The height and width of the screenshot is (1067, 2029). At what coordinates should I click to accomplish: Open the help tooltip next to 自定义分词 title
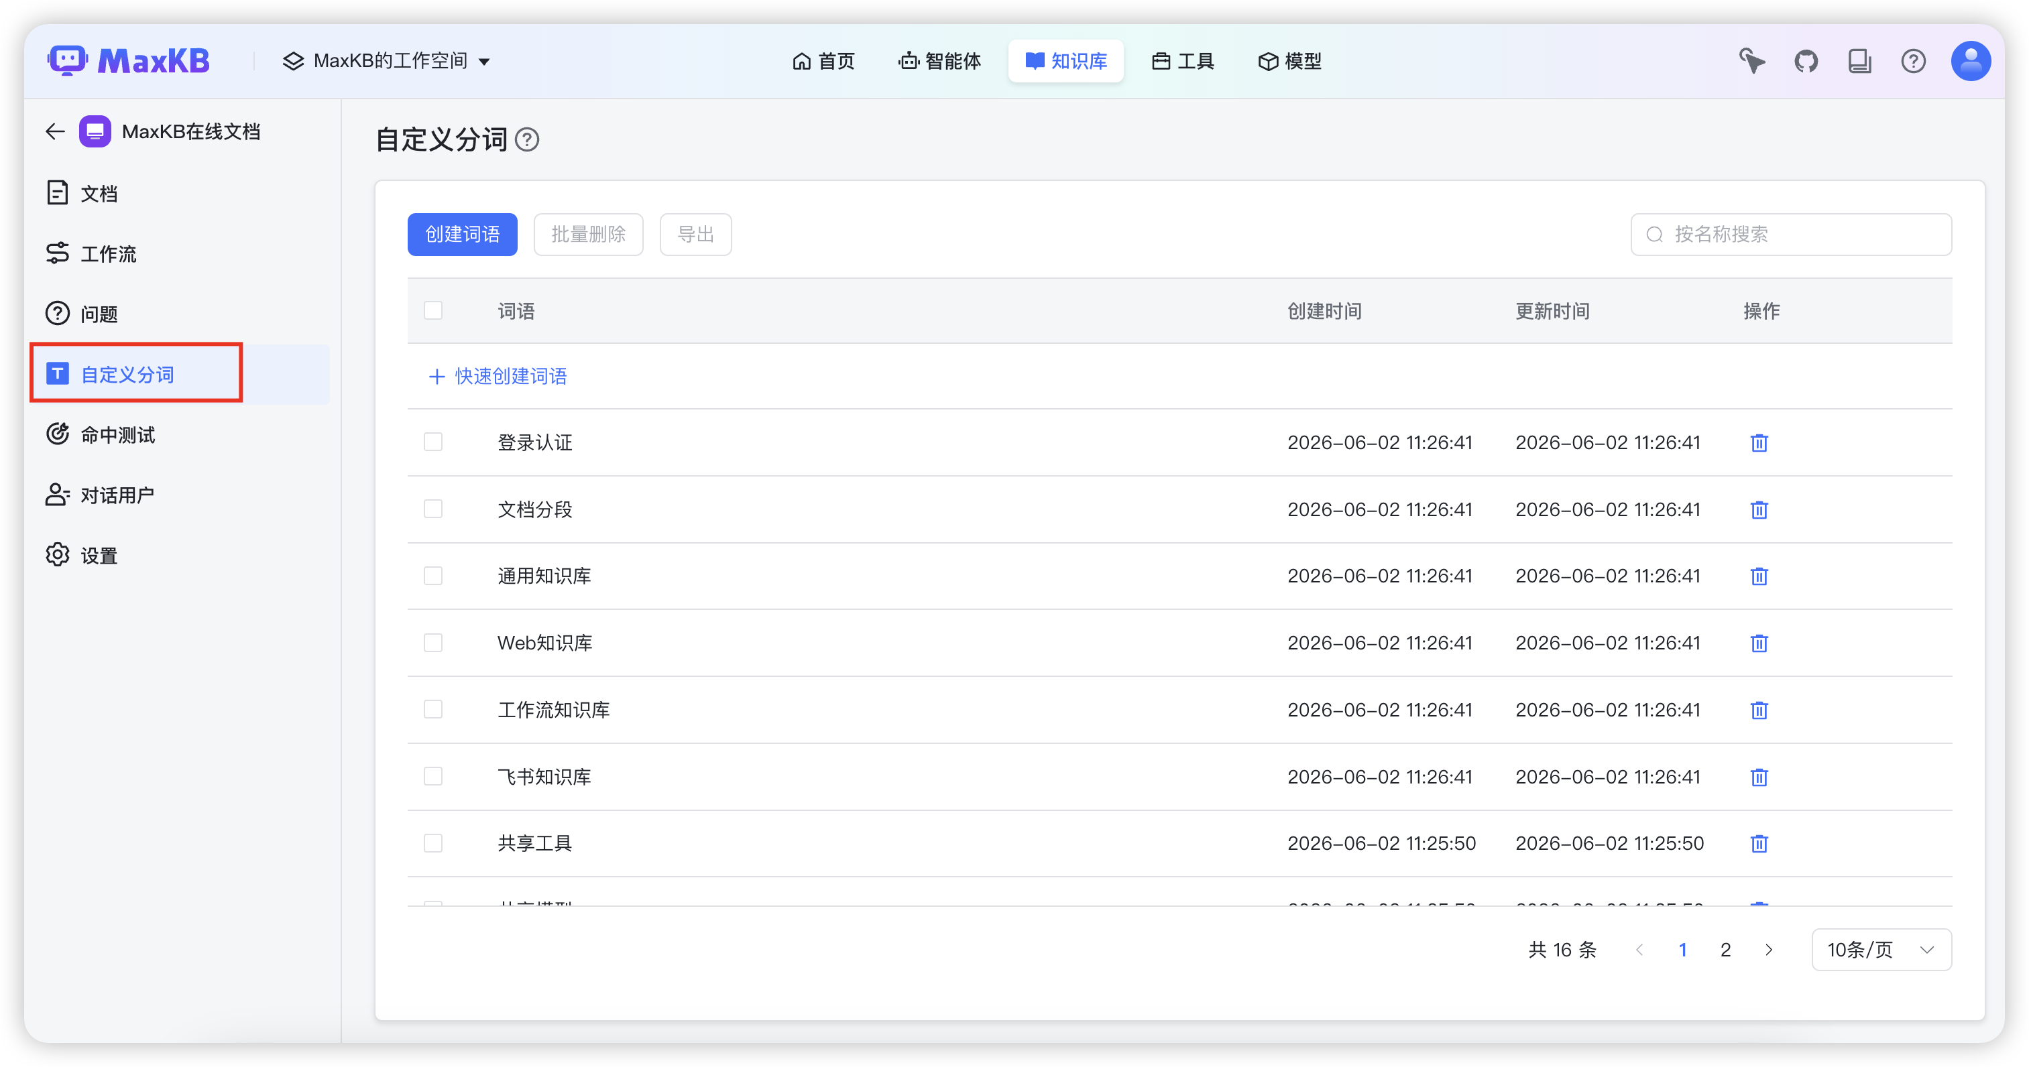click(527, 140)
